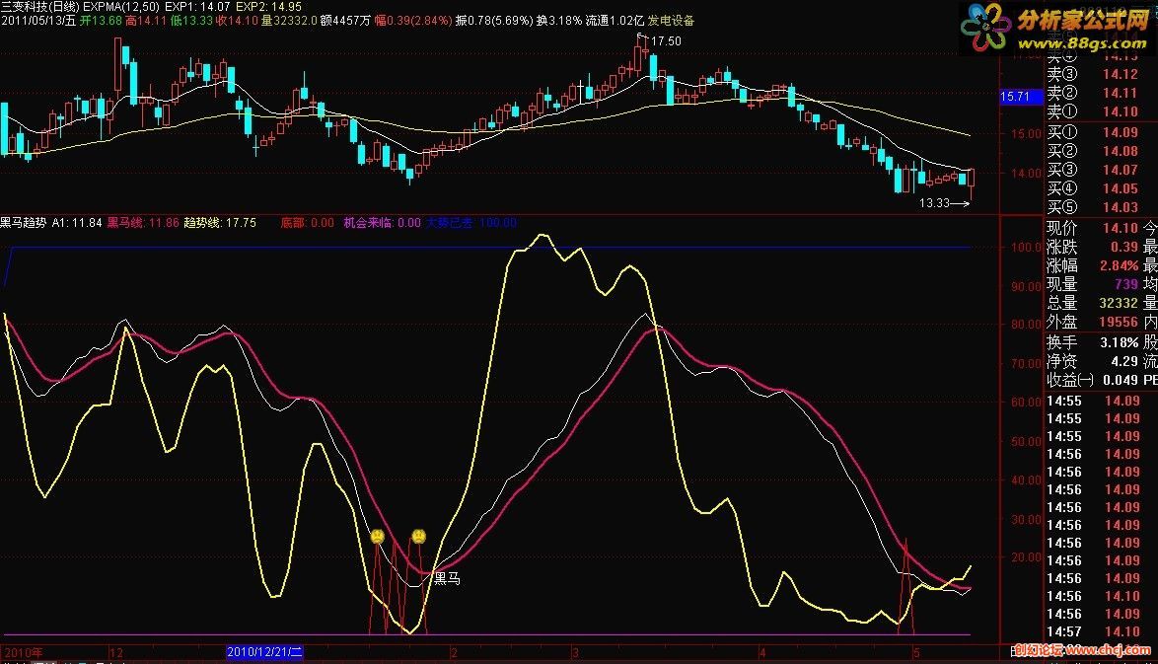Click the 黑马 signal label on indicator
The width and height of the screenshot is (1158, 664).
(x=447, y=578)
